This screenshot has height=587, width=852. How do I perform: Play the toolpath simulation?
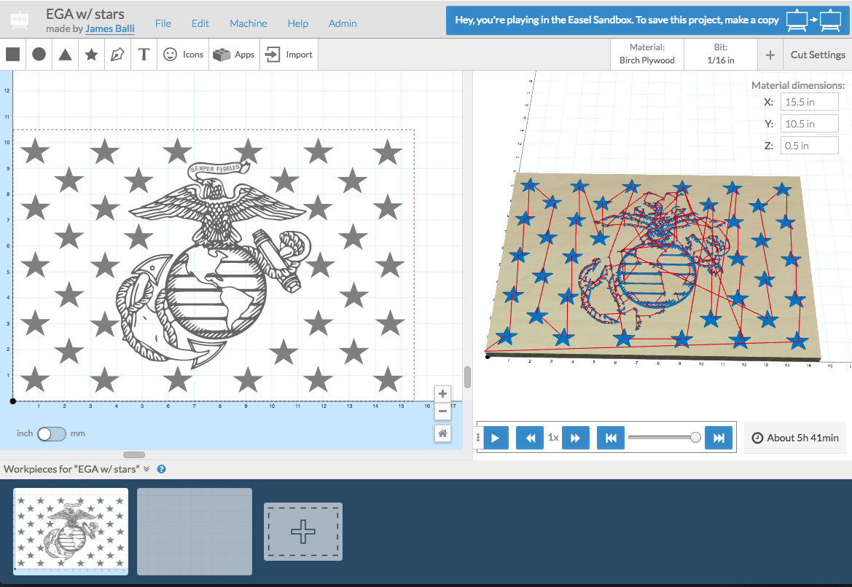coord(495,438)
